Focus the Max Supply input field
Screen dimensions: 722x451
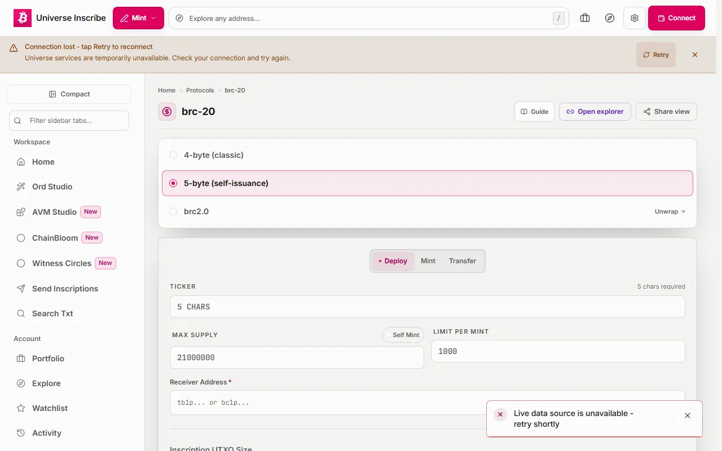pyautogui.click(x=297, y=357)
